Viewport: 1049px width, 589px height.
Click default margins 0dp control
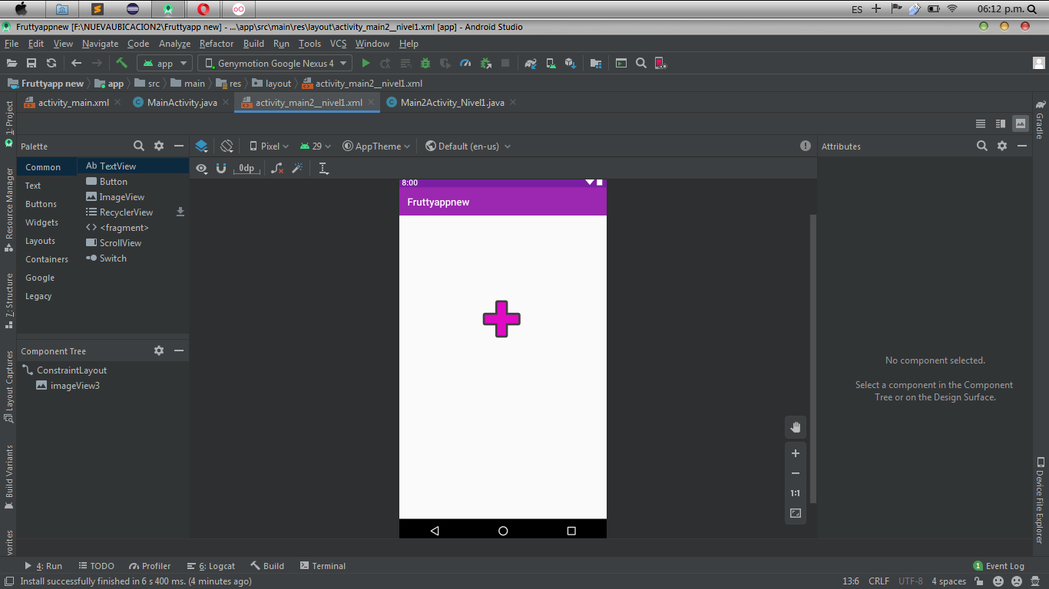click(247, 168)
